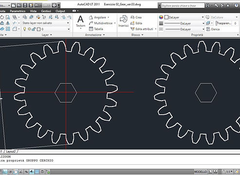This screenshot has width=240, height=175.
Task: Click the Previous layer state icon
Action: pos(44,17)
